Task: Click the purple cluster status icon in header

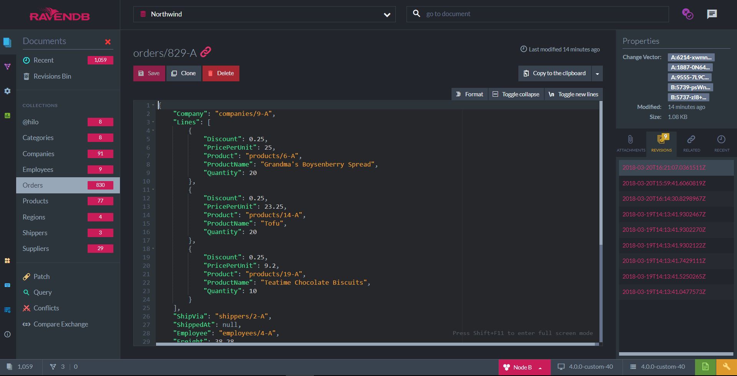Action: (x=687, y=14)
